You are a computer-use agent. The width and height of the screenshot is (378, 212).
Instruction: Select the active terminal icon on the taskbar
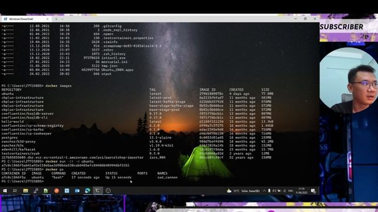pos(97,191)
